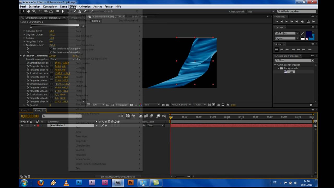The image size is (334, 188).
Task: Clear the 'Fluss' effects search field
Action: tap(312, 60)
